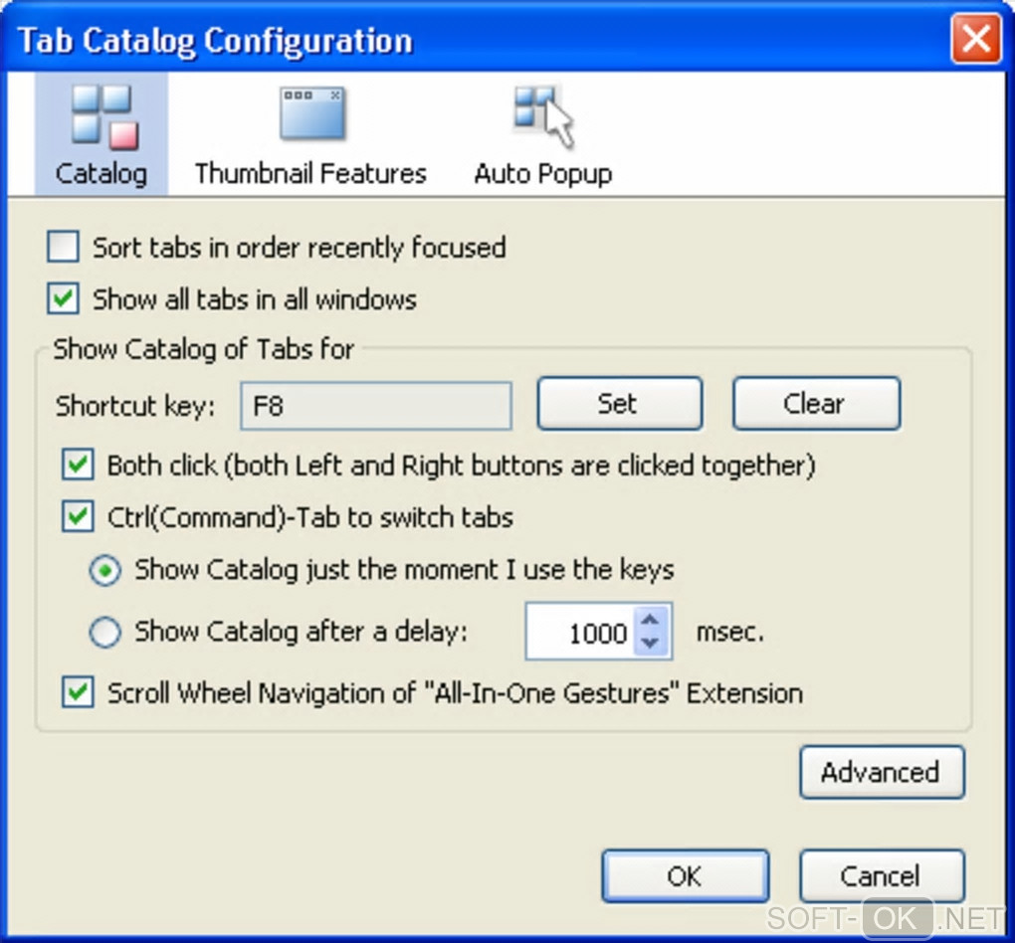Image resolution: width=1015 pixels, height=943 pixels.
Task: Select the Catalog grid icon
Action: 101,116
